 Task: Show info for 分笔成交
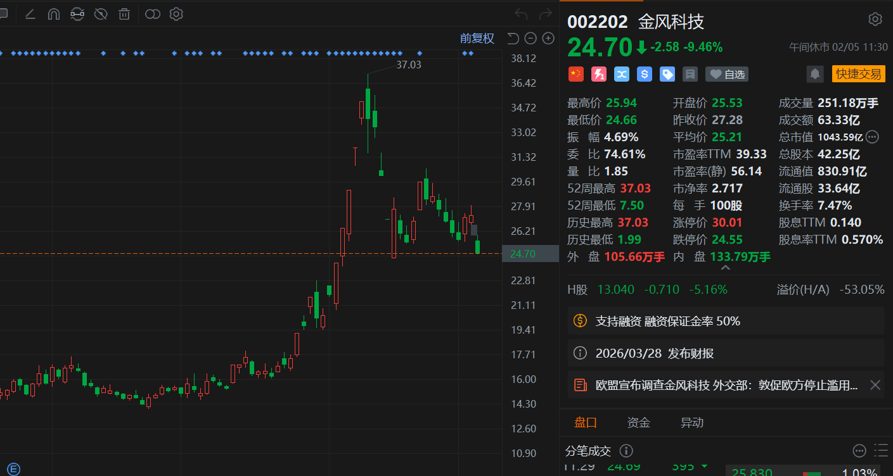click(626, 451)
